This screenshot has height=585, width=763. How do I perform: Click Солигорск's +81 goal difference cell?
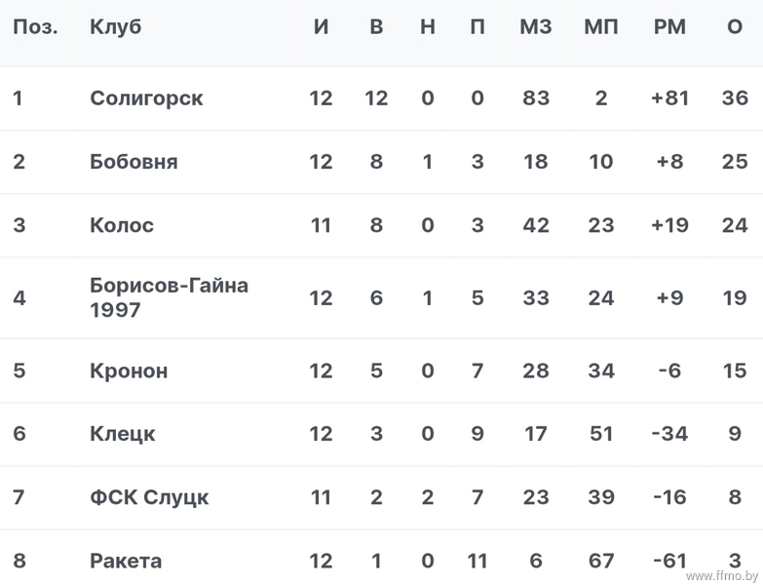[x=669, y=98]
